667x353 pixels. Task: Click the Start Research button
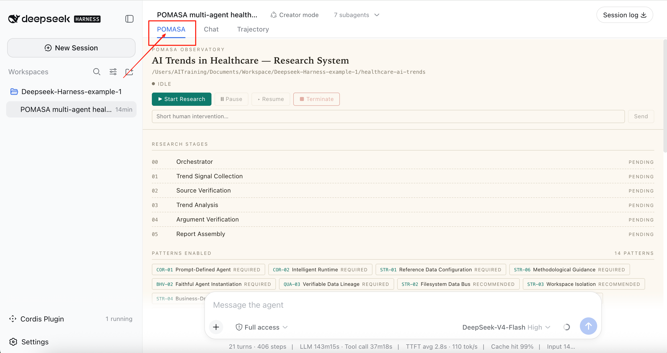click(x=181, y=99)
